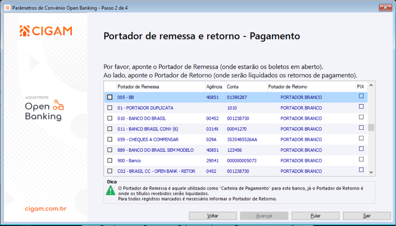
Task: Click the window title bar app icon
Action: pyautogui.click(x=7, y=8)
